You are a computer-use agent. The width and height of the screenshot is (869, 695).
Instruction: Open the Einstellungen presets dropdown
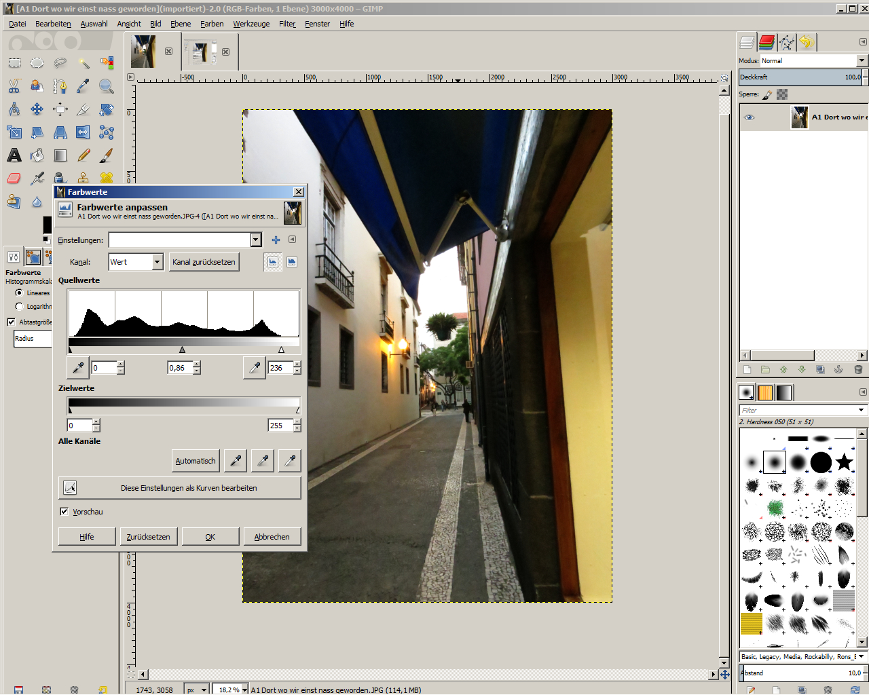click(256, 240)
